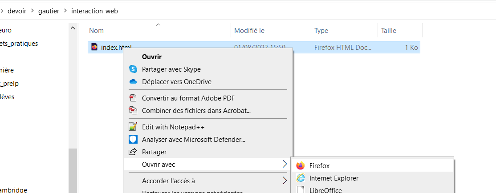Expand the Accorder l'accès à submenu arrow
The image size is (496, 193).
click(285, 181)
